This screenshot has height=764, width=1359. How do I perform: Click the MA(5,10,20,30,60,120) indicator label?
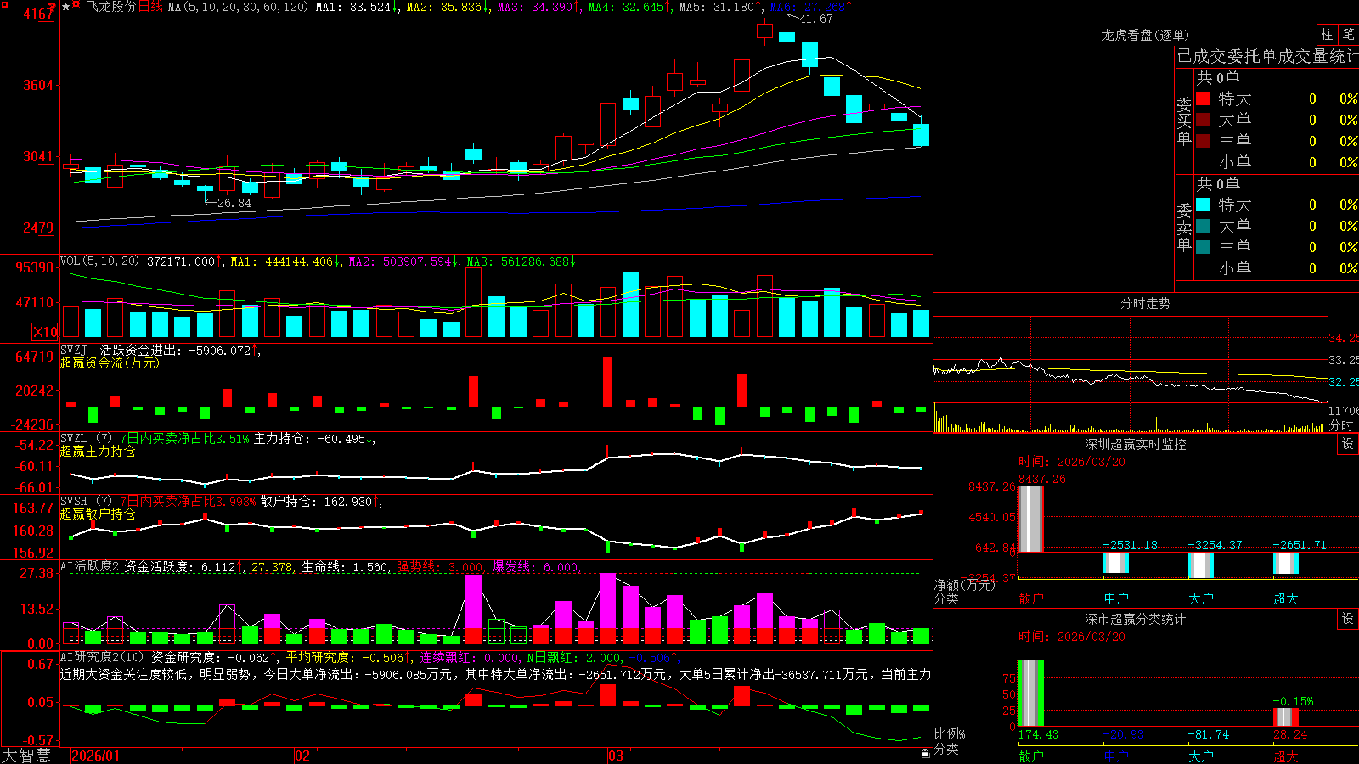coord(238,7)
